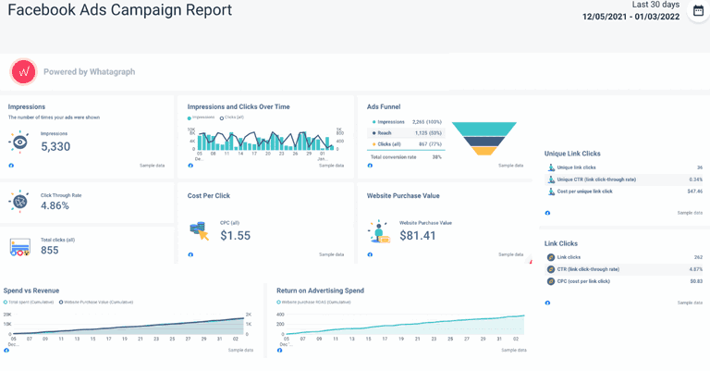Click the Click Through Rate cursor icon

click(19, 201)
